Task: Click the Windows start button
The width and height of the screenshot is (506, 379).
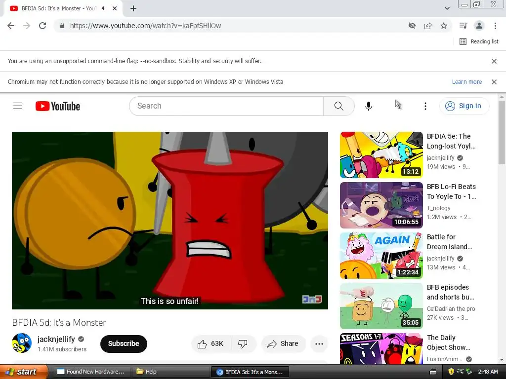Action: coord(24,372)
